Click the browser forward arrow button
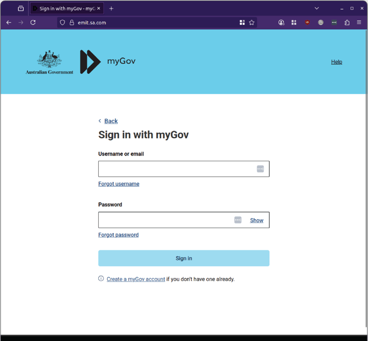368x341 pixels. point(21,23)
